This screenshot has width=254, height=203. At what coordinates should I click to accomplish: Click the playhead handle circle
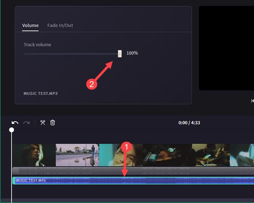pos(12,129)
